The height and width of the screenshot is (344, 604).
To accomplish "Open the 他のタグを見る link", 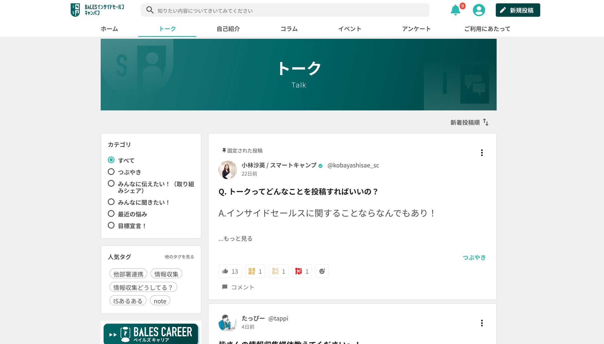I will pyautogui.click(x=179, y=257).
